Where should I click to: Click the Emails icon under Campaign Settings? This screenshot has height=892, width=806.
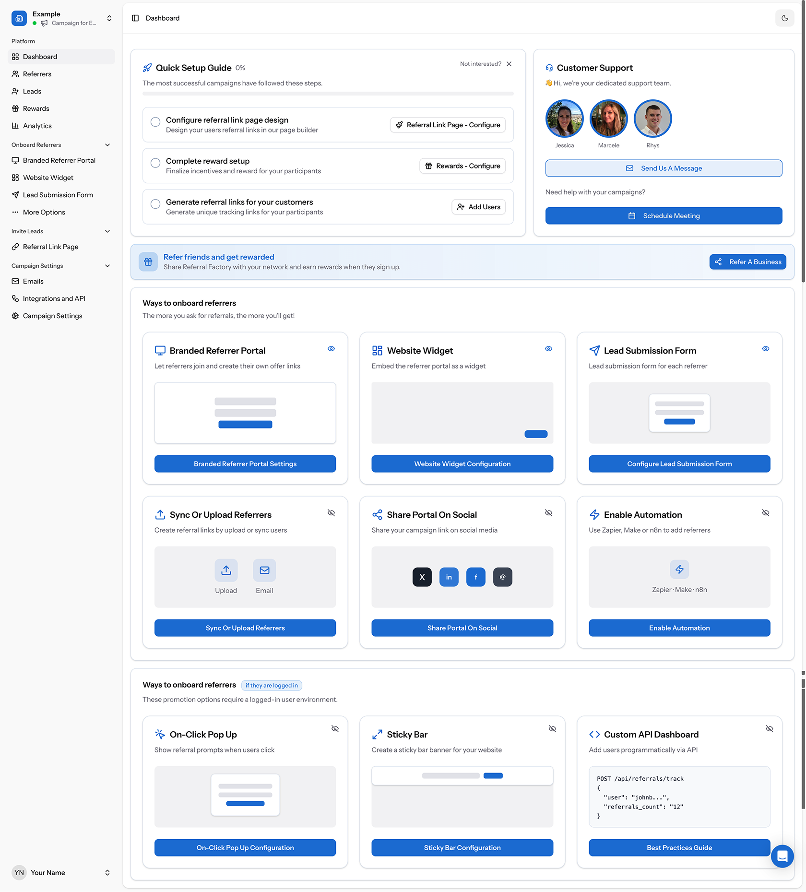[x=15, y=281]
